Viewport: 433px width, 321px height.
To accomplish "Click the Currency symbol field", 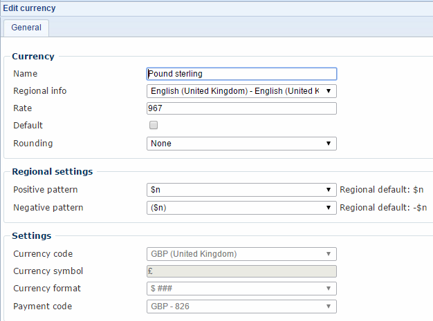I will point(241,271).
